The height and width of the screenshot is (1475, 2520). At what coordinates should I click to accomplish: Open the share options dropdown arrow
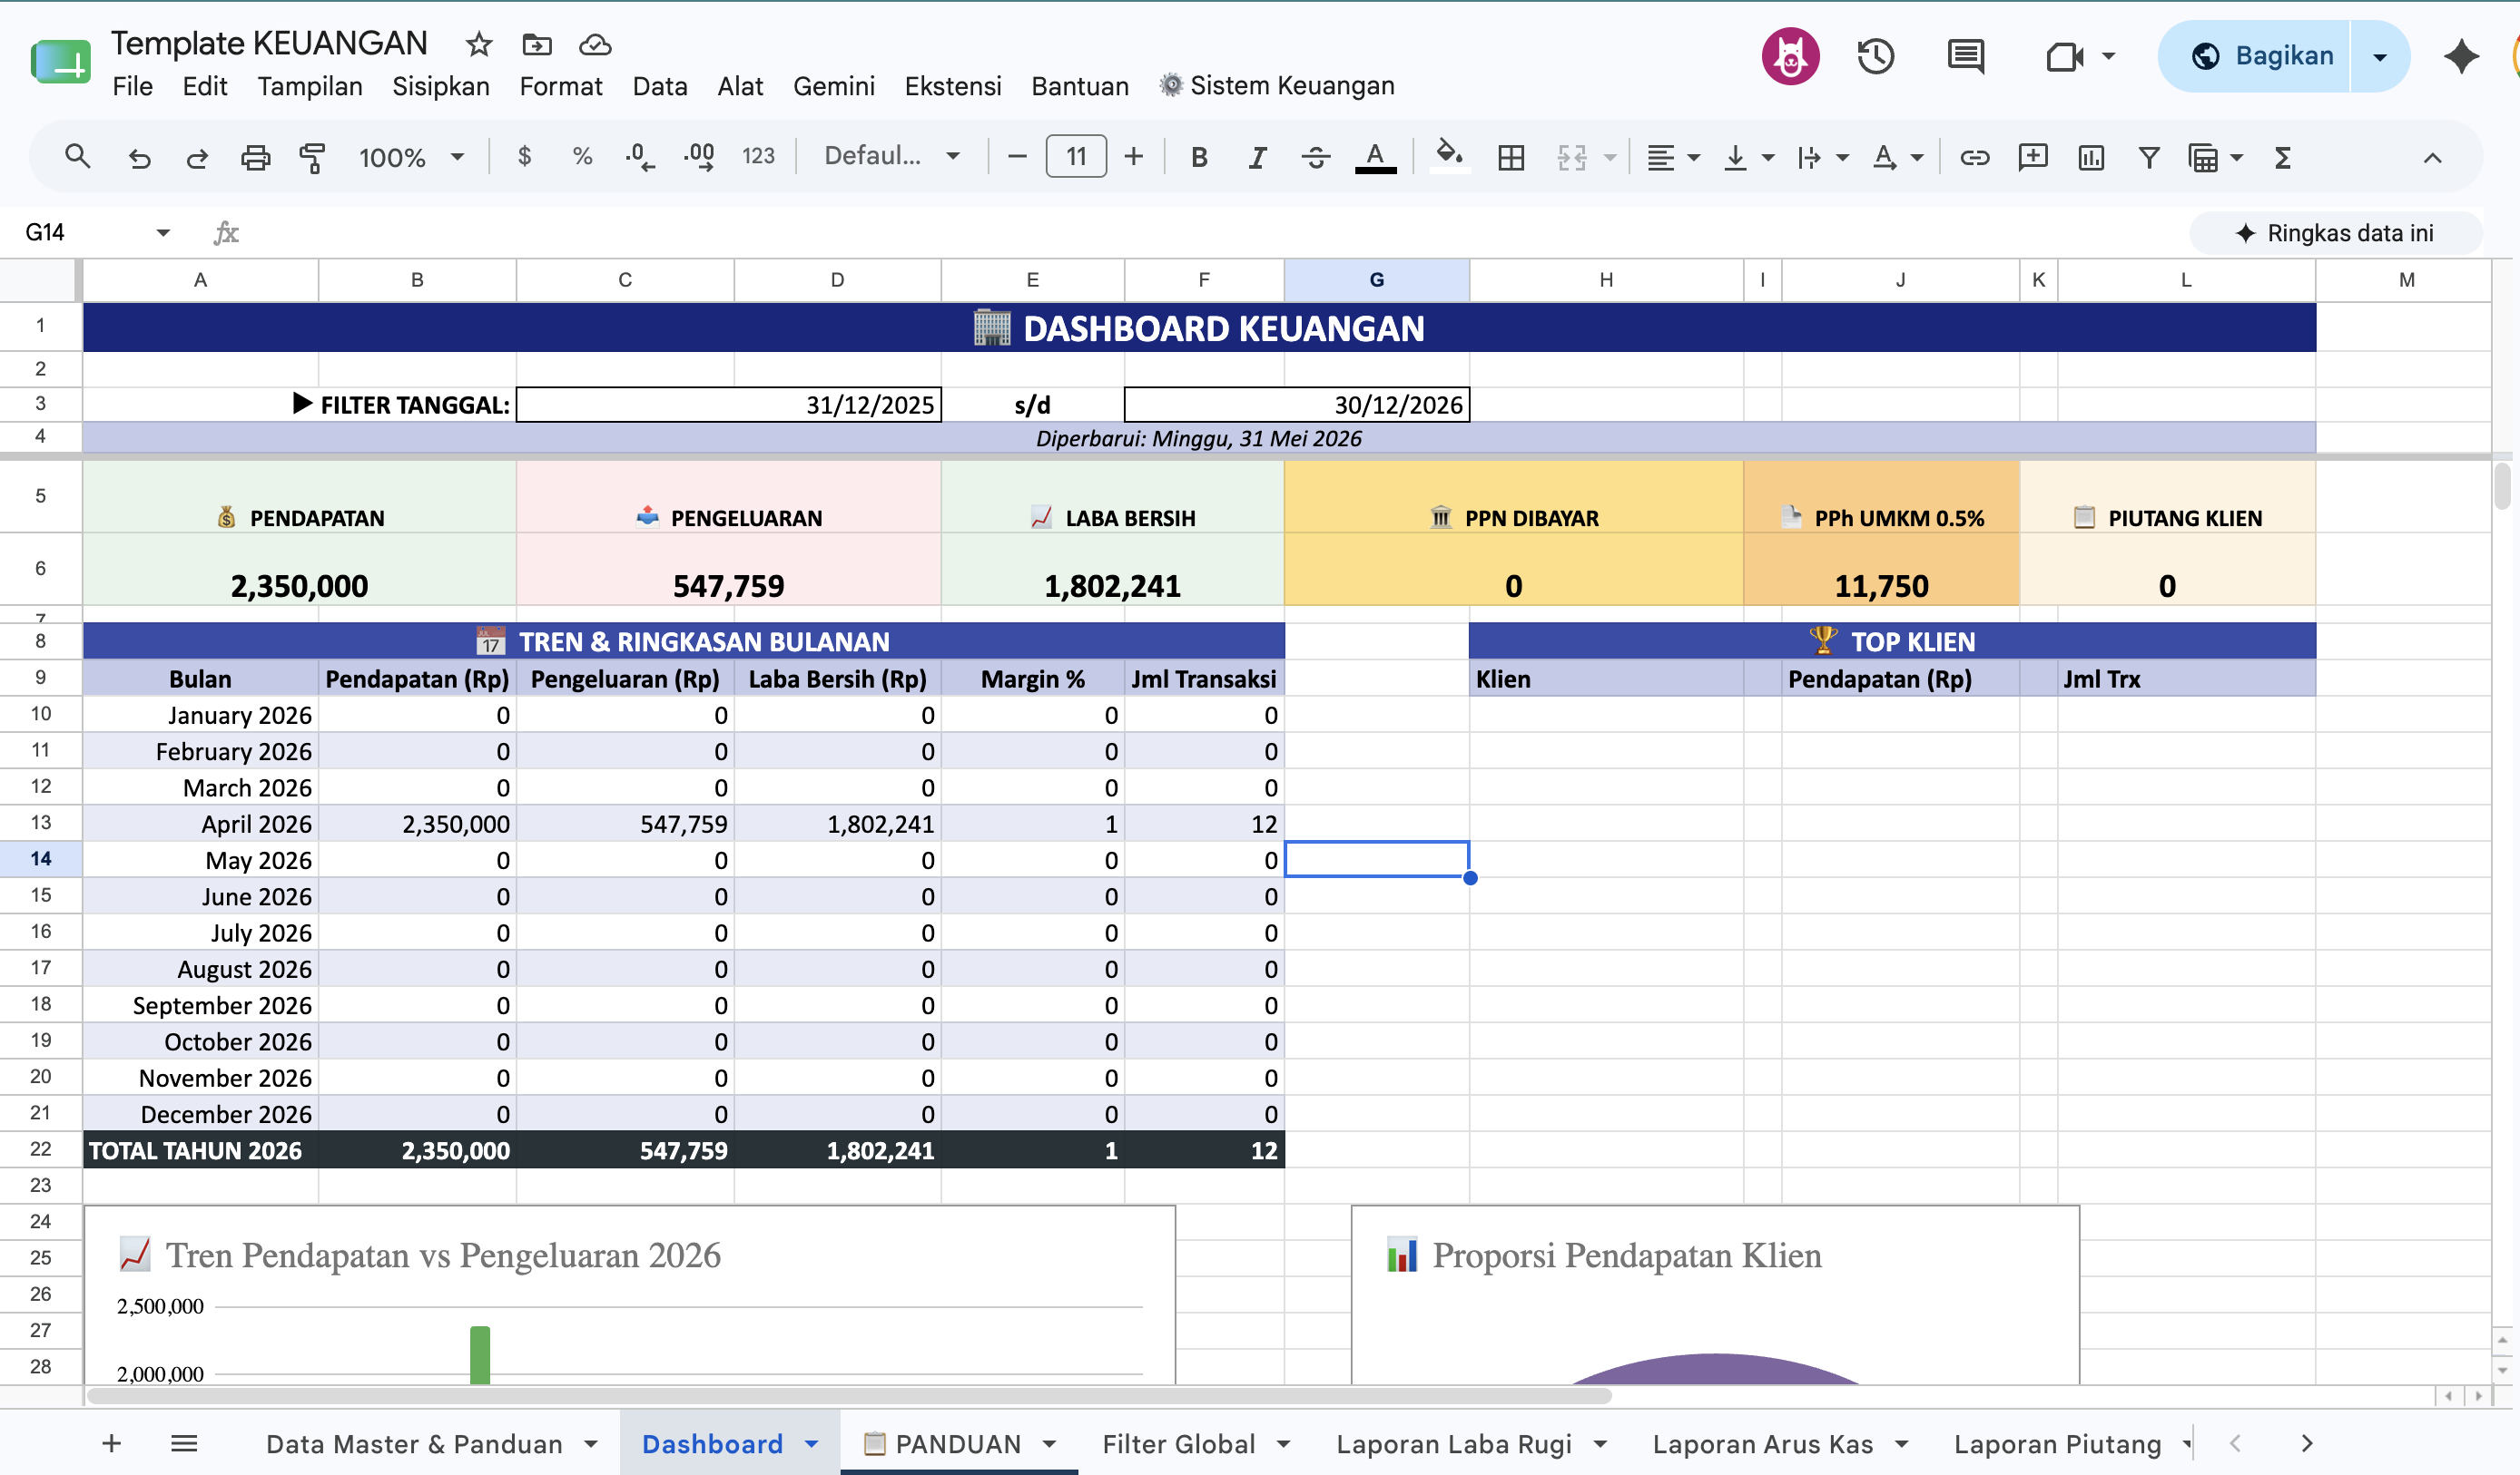click(2380, 56)
